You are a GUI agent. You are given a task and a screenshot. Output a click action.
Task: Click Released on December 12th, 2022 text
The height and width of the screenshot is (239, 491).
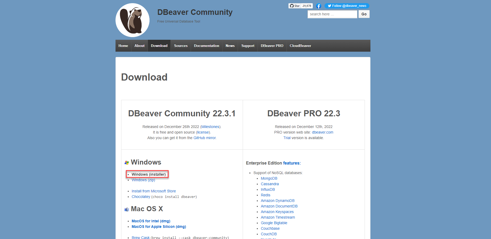pos(304,127)
